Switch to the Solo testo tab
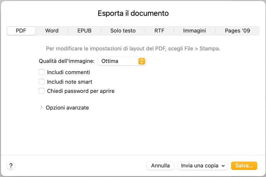The height and width of the screenshot is (177, 266). 123,31
